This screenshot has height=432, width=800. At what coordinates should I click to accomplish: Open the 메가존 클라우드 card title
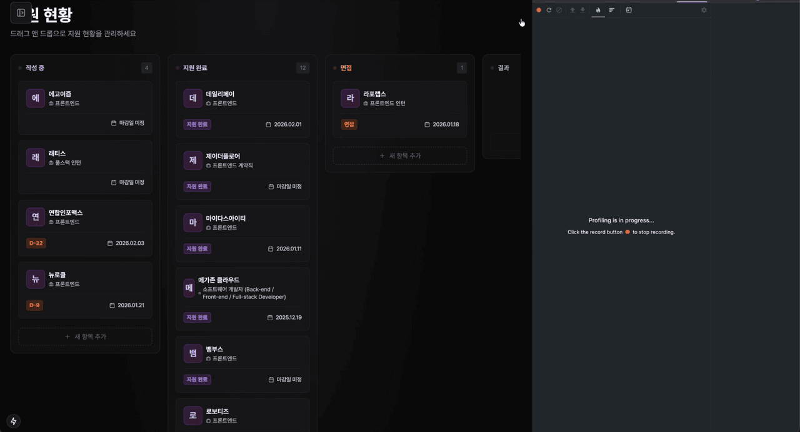click(219, 280)
